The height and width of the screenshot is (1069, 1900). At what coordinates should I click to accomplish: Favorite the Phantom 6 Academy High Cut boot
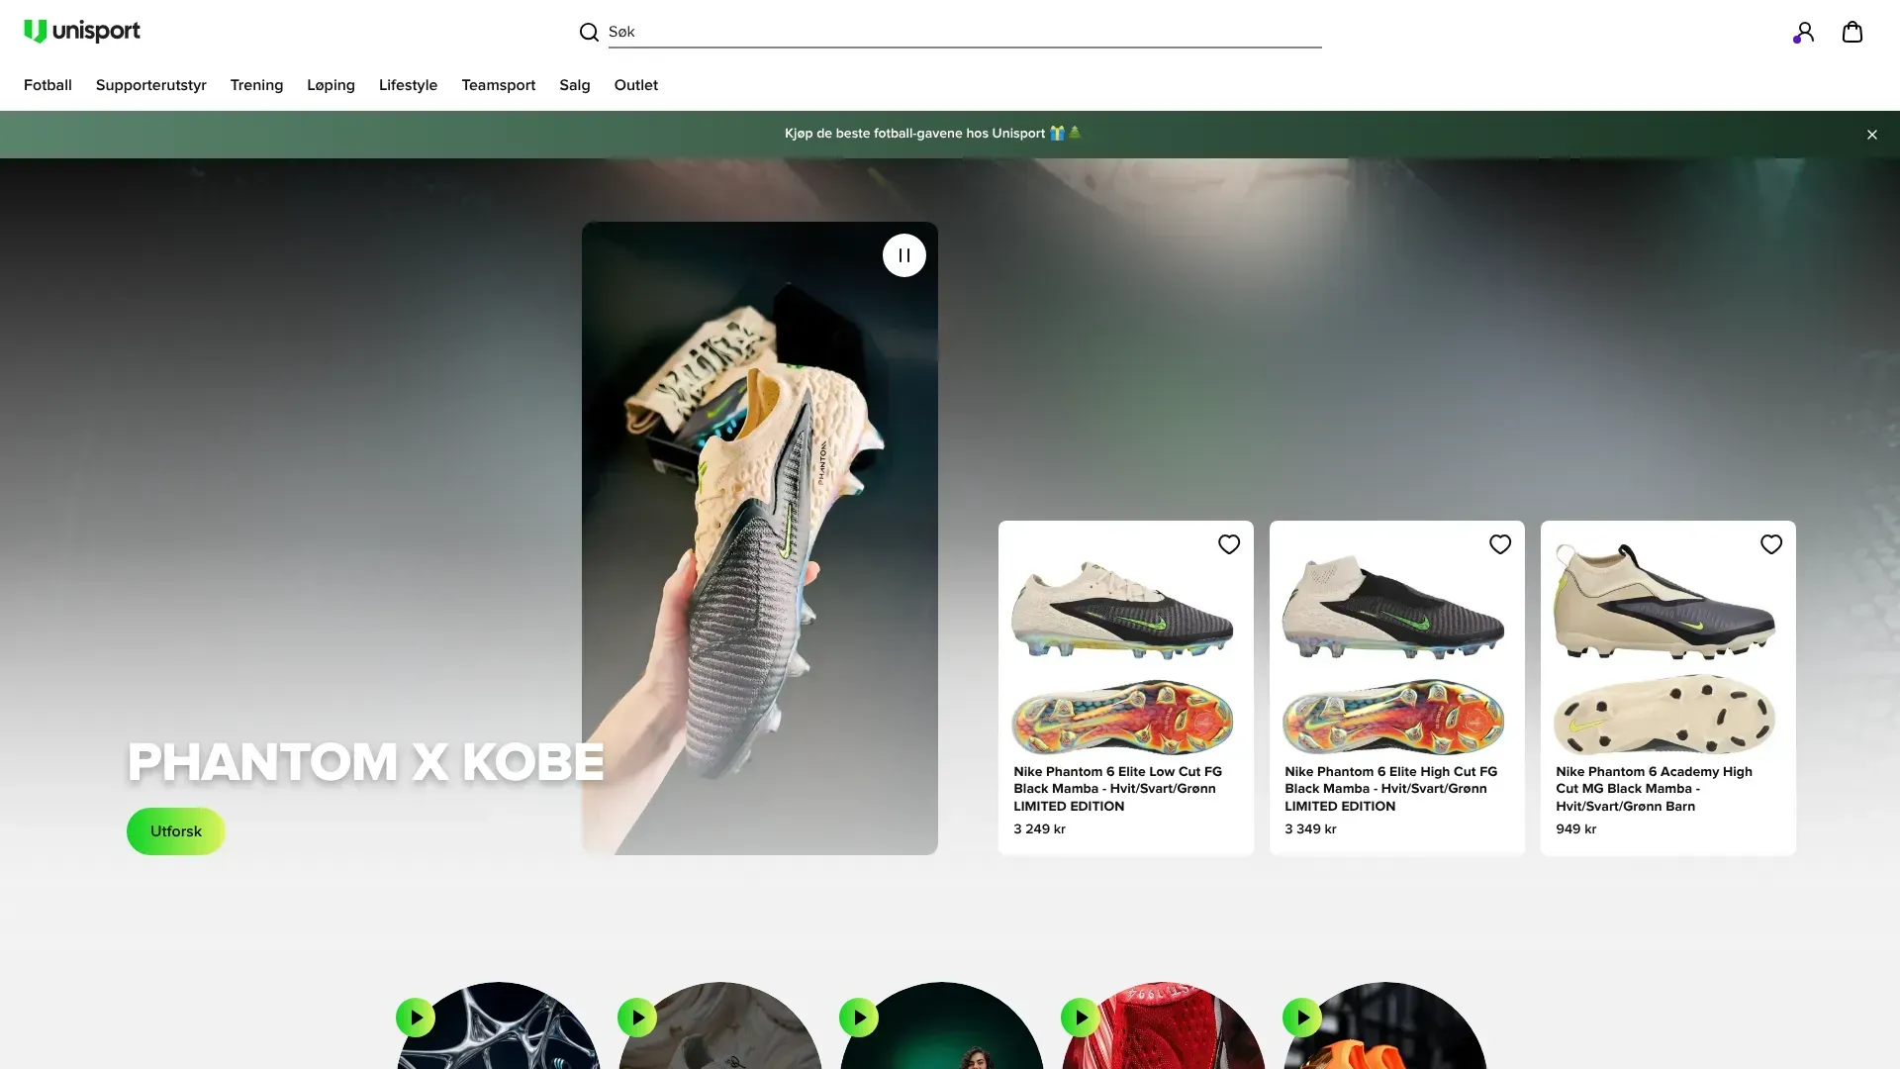(1770, 544)
